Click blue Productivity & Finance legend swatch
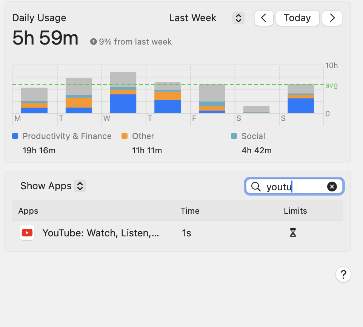The width and height of the screenshot is (363, 327). click(x=15, y=136)
